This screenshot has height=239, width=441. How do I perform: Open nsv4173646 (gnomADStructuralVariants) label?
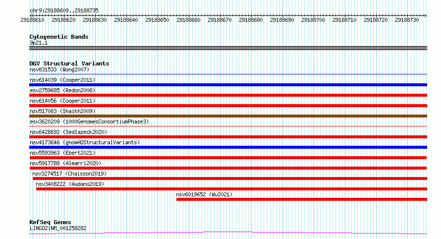coord(85,142)
